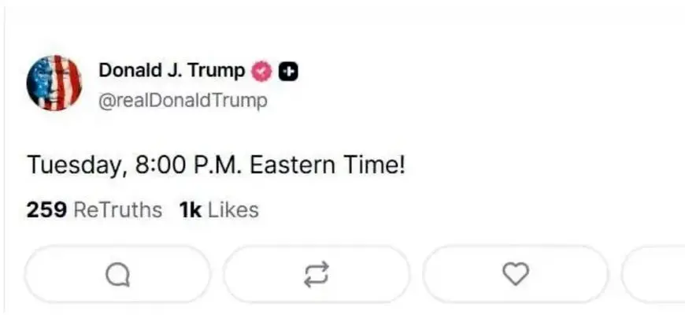Like the post with the heart icon

515,274
